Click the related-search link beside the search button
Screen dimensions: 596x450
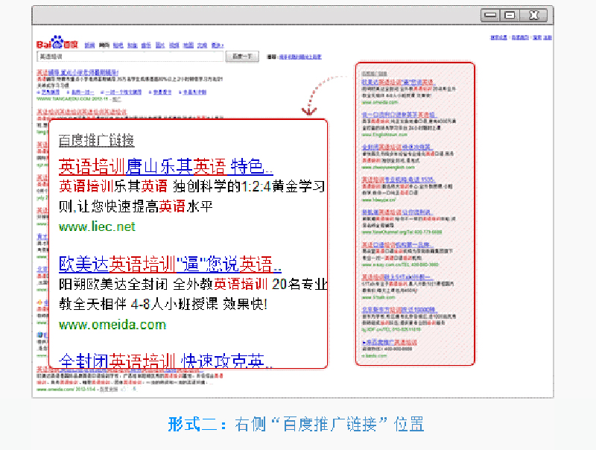(300, 57)
